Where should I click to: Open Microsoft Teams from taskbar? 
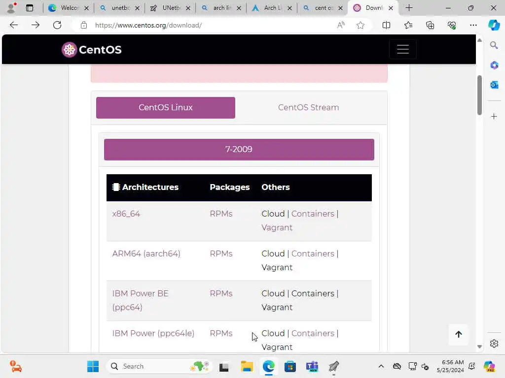tap(312, 366)
